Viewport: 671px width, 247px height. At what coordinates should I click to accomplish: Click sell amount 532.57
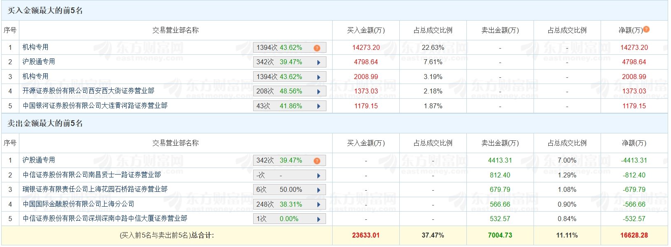(x=500, y=219)
